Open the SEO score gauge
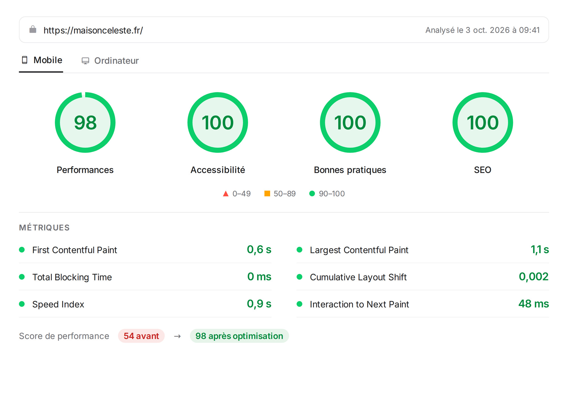Image resolution: width=568 pixels, height=404 pixels. (483, 122)
